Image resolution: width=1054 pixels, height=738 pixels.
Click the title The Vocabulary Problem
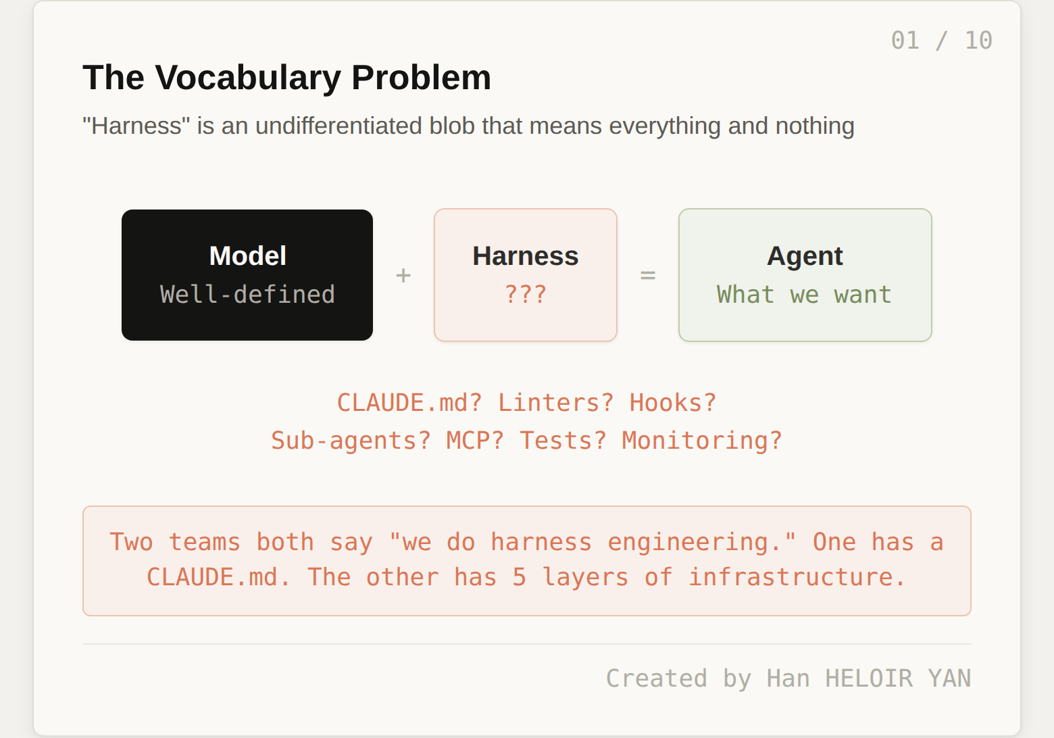pyautogui.click(x=286, y=76)
